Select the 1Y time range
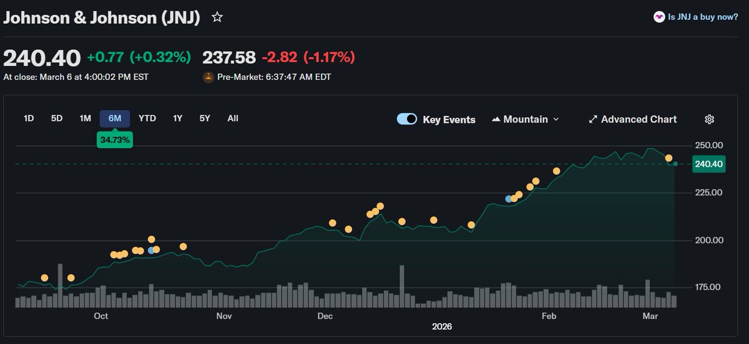 [178, 118]
